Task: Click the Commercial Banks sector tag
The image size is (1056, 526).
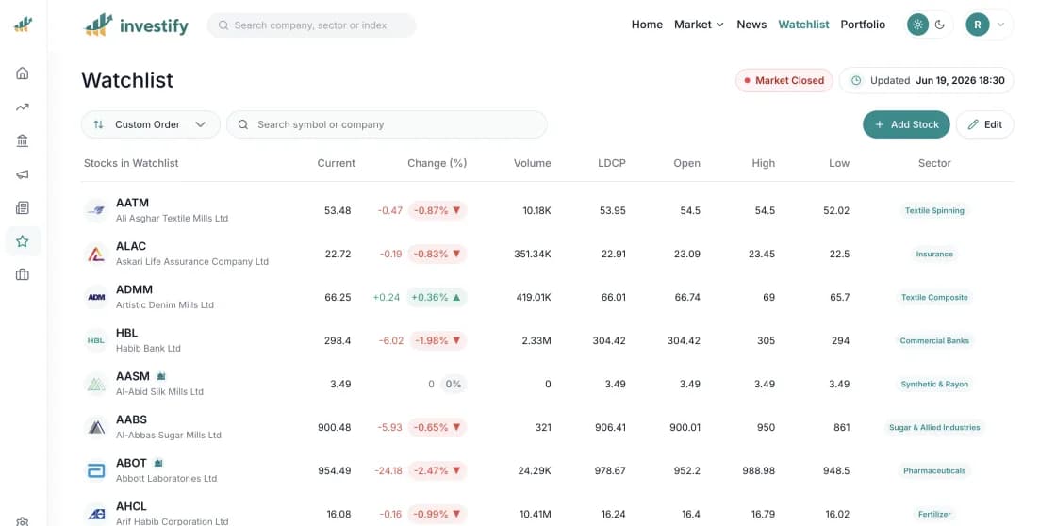Action: (x=934, y=341)
